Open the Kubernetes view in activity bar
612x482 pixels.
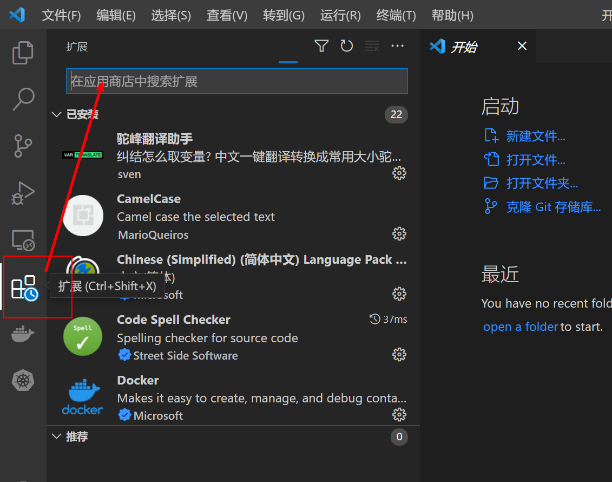click(23, 380)
